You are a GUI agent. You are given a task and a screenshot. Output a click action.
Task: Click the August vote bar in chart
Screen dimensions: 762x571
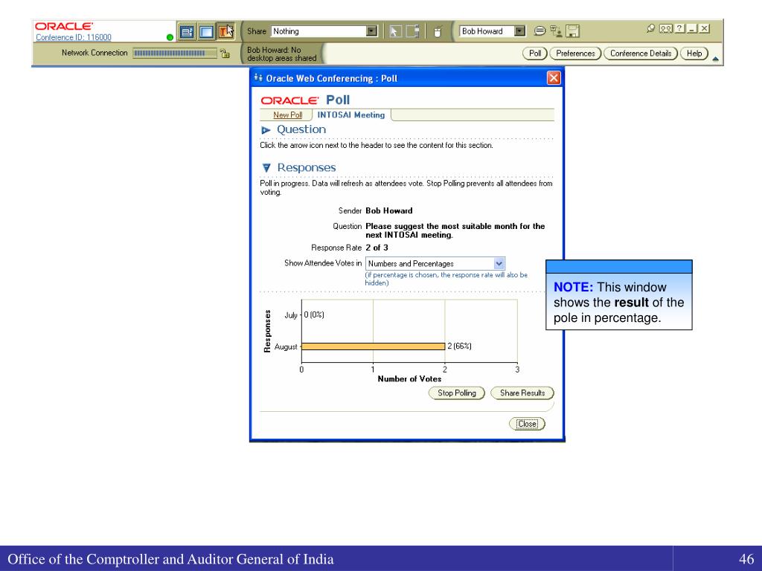point(374,346)
